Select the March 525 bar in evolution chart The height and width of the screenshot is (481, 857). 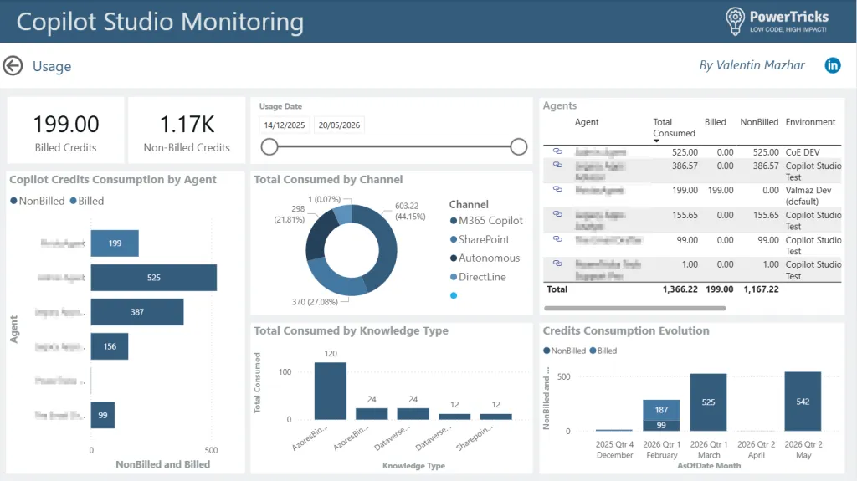[x=708, y=402]
